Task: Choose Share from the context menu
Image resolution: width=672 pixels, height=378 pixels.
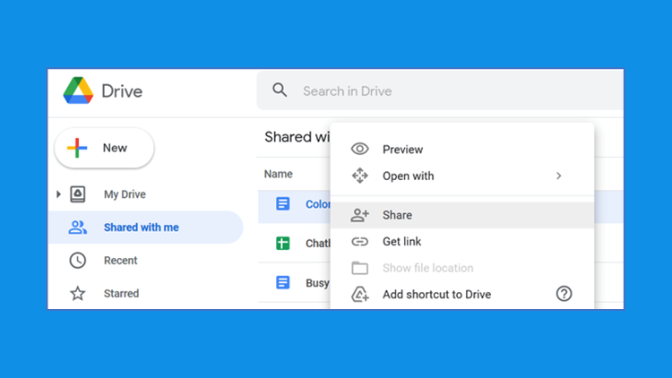Action: tap(462, 215)
